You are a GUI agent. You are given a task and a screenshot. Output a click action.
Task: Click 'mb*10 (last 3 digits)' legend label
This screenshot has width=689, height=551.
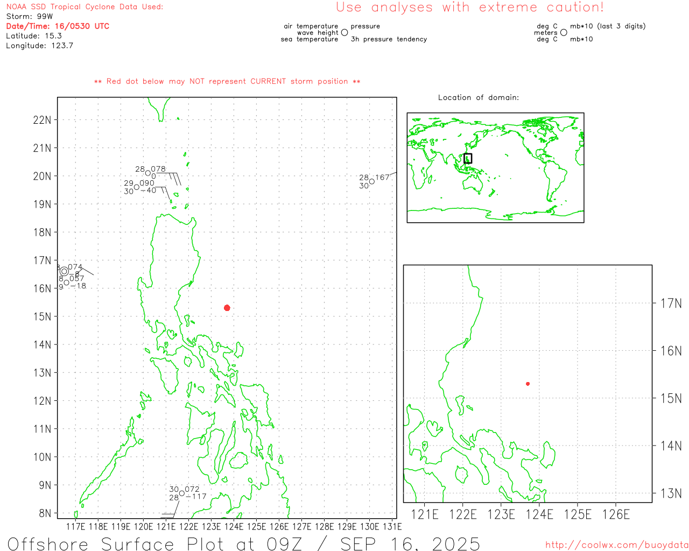(x=608, y=26)
